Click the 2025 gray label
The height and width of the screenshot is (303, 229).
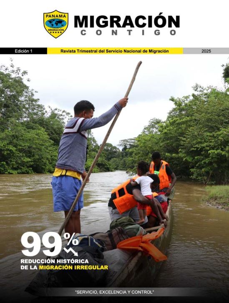206,51
